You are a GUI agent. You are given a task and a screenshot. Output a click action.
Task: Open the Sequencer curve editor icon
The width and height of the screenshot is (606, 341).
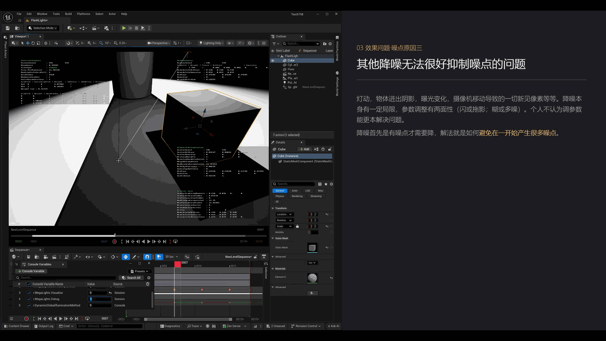coord(187,257)
